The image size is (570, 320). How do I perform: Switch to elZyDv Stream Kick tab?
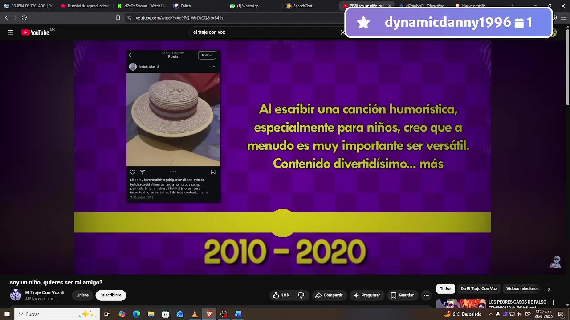pos(142,6)
